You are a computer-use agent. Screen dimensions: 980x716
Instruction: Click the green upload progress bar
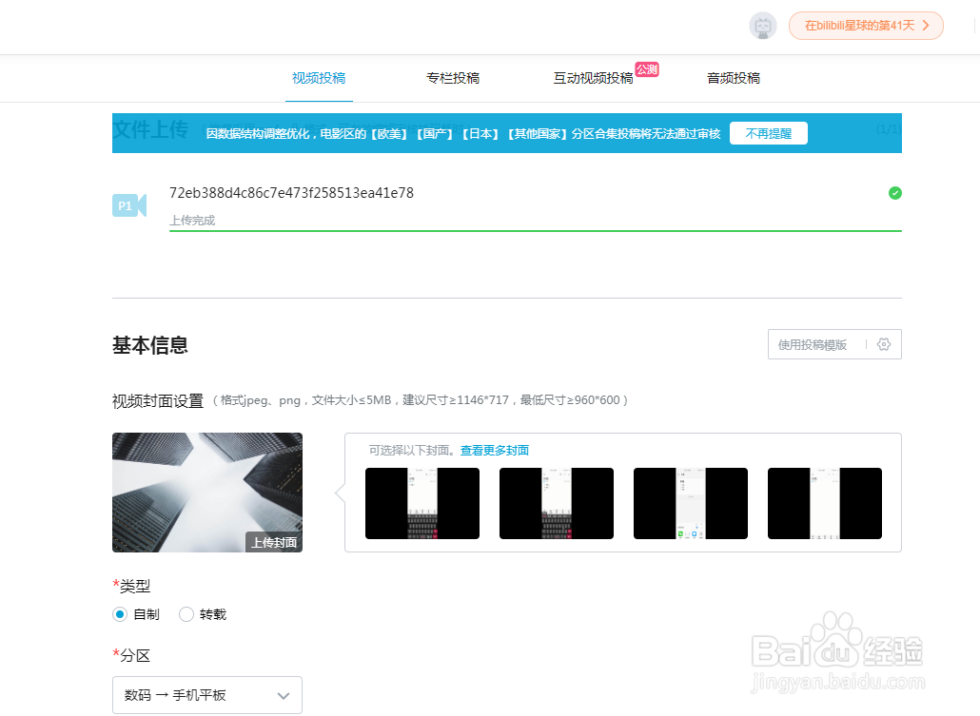[x=535, y=230]
